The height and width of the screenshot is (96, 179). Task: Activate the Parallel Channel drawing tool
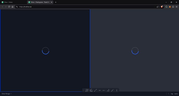108,90
